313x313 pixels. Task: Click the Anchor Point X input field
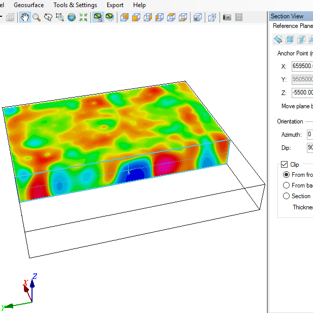pos(302,66)
